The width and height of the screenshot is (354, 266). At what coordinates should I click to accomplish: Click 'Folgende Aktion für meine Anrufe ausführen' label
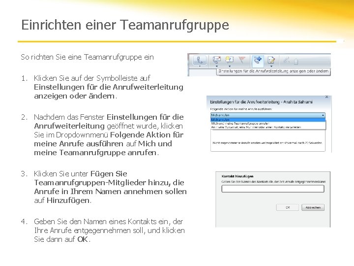241,109
